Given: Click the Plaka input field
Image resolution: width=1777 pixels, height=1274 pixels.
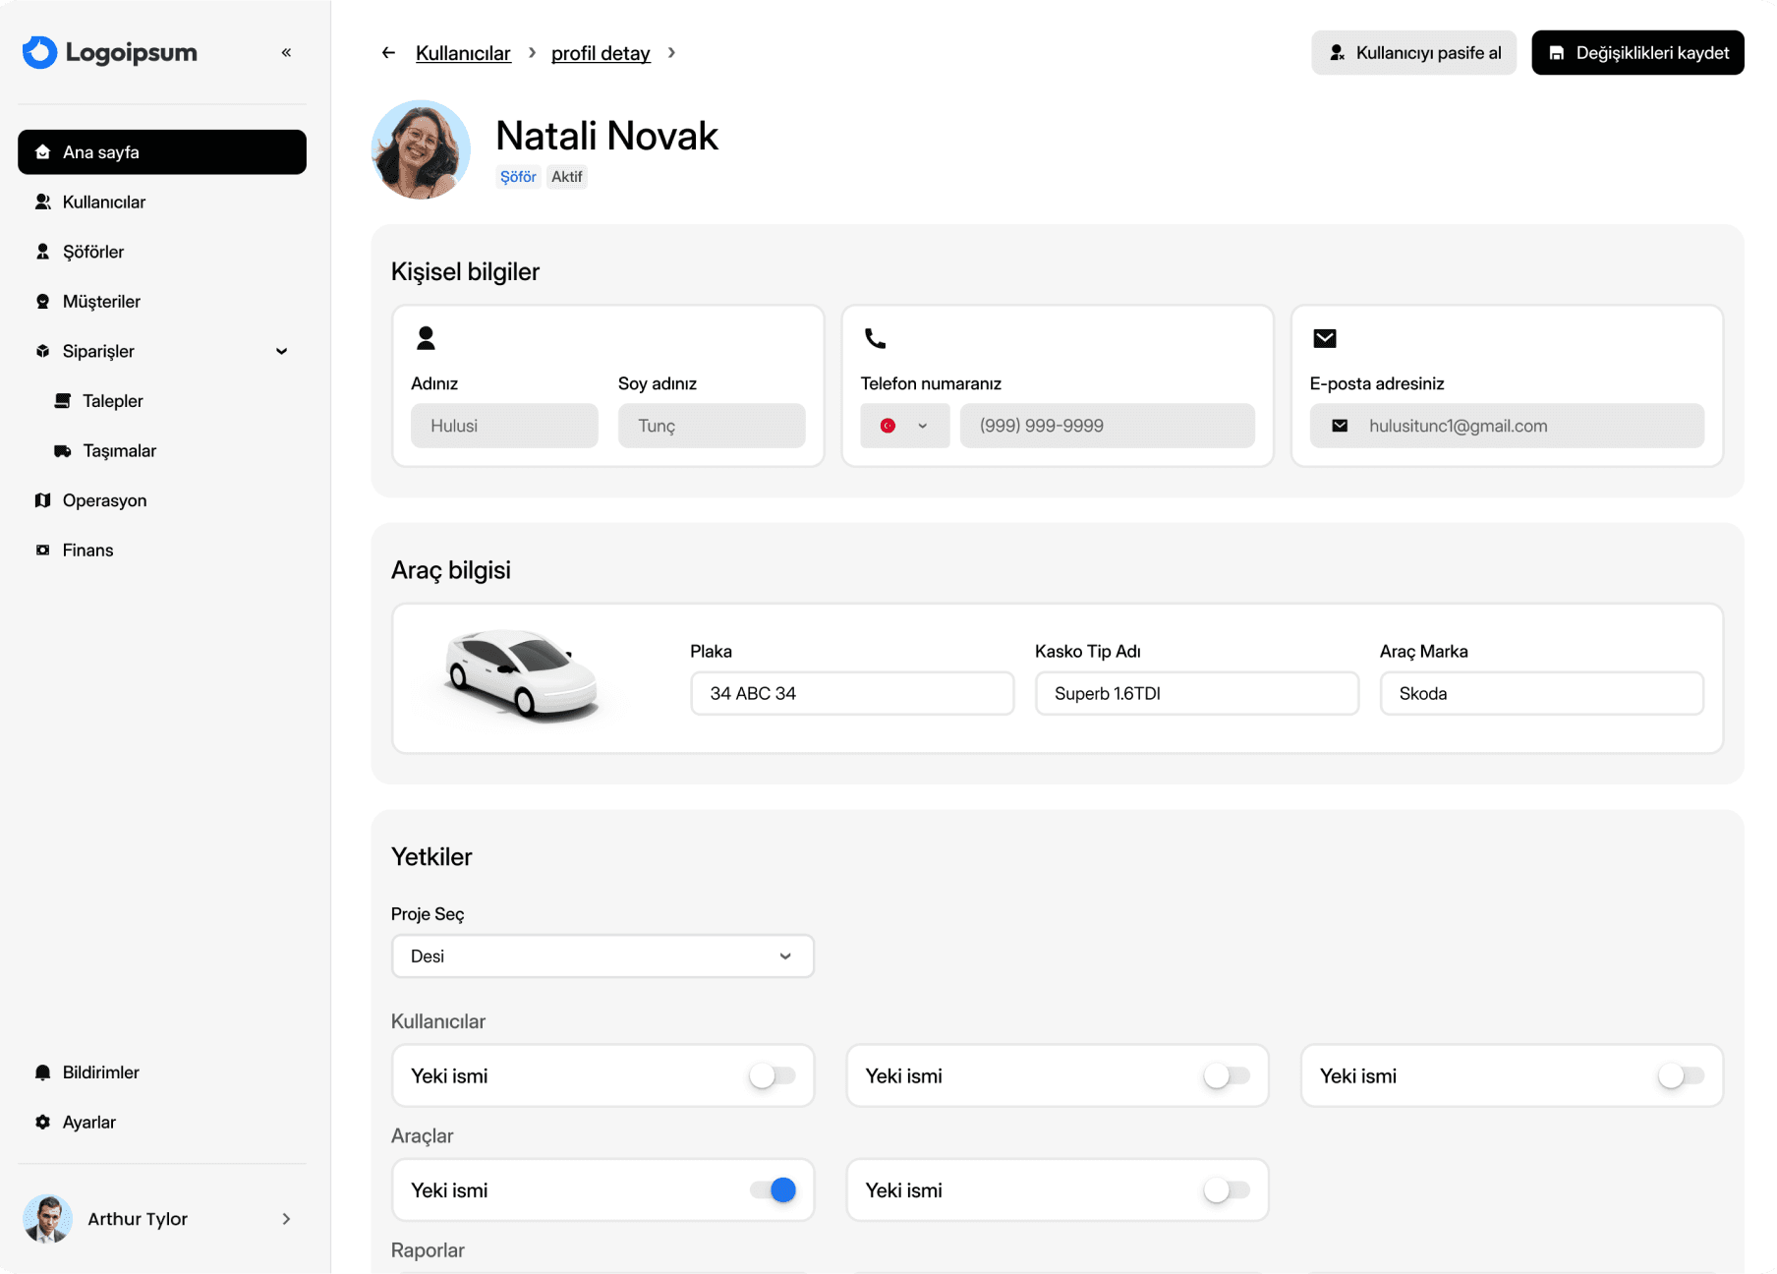Looking at the screenshot, I should (x=852, y=693).
